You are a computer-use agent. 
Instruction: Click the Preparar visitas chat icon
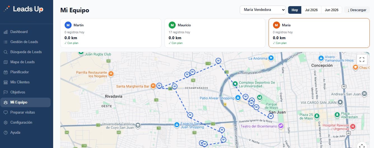[x=6, y=112]
